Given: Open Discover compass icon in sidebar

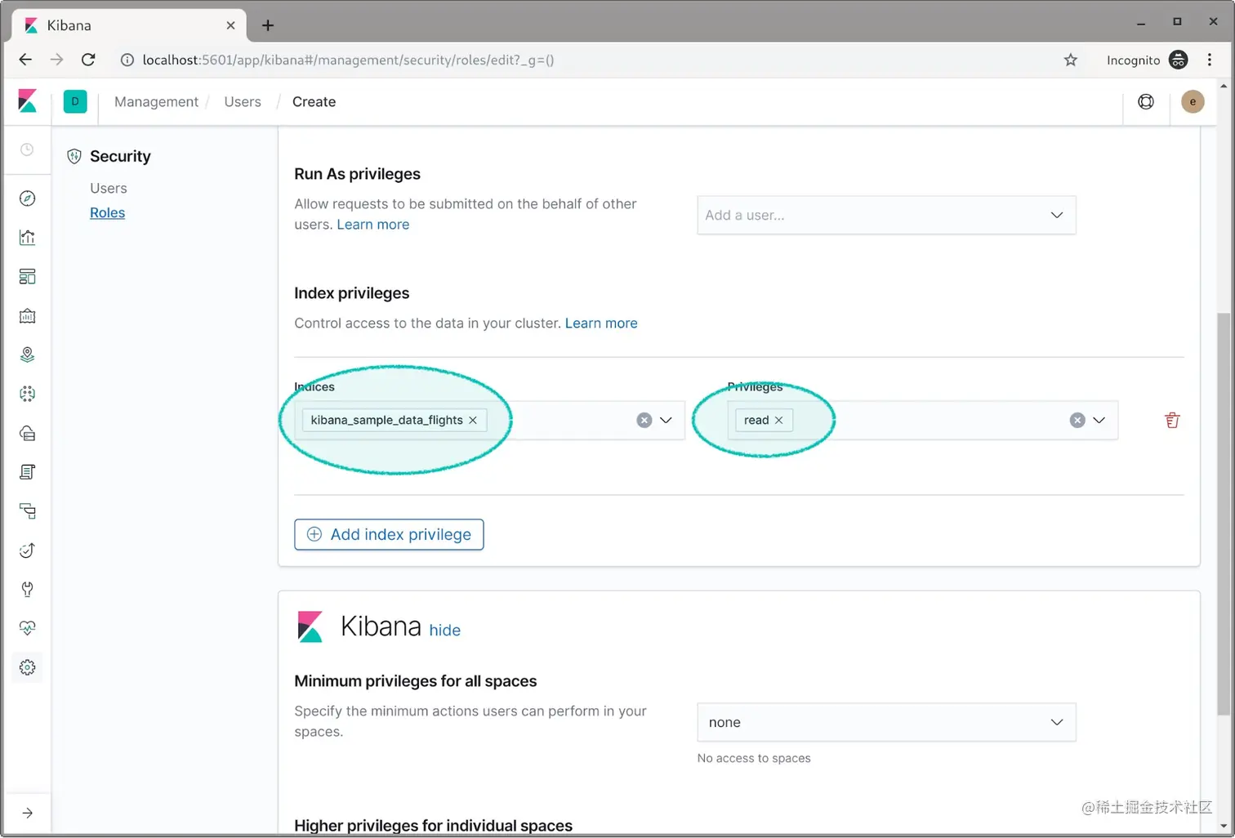Looking at the screenshot, I should [x=27, y=198].
